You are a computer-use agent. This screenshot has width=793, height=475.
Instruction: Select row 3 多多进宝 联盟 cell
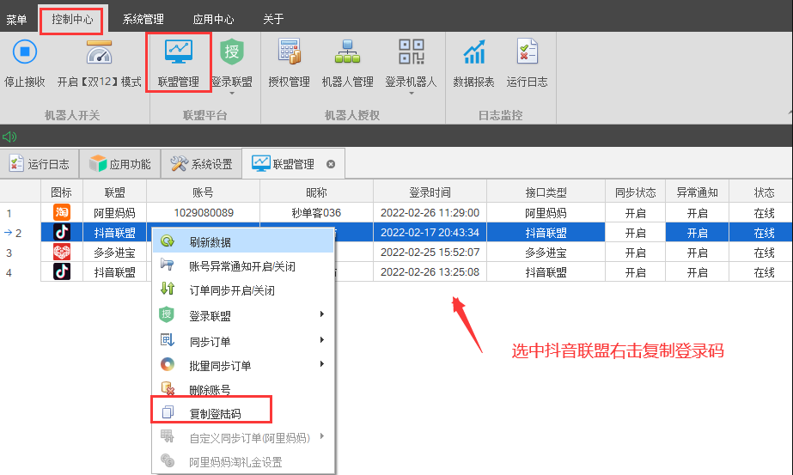(115, 253)
